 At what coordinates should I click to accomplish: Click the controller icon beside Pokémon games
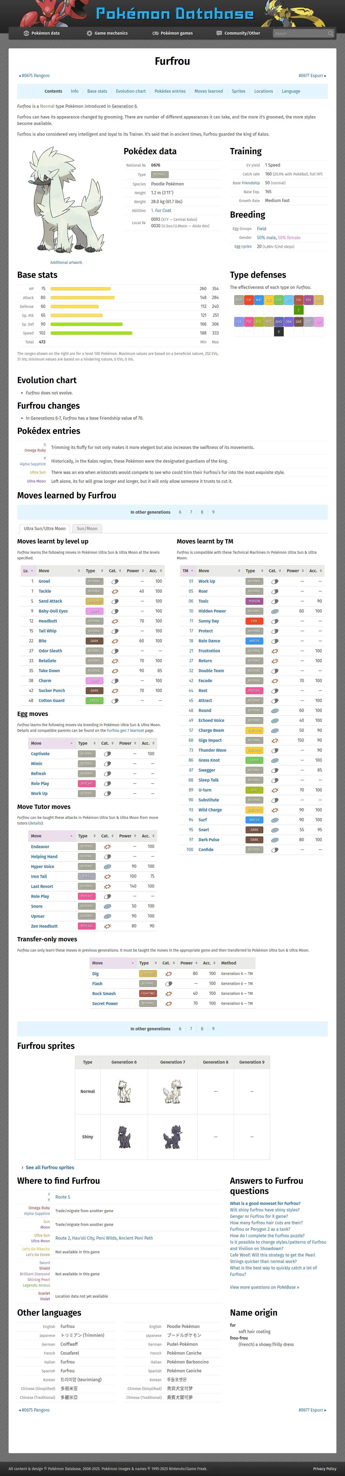(155, 33)
